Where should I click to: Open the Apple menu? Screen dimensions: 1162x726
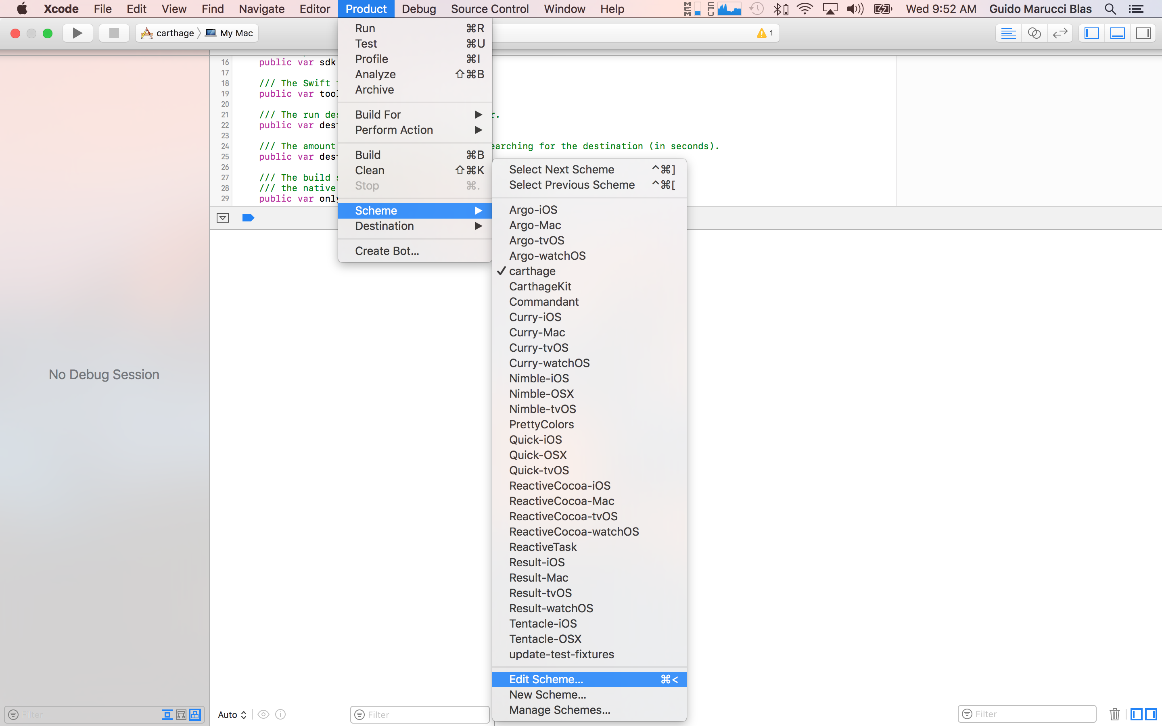click(x=22, y=8)
